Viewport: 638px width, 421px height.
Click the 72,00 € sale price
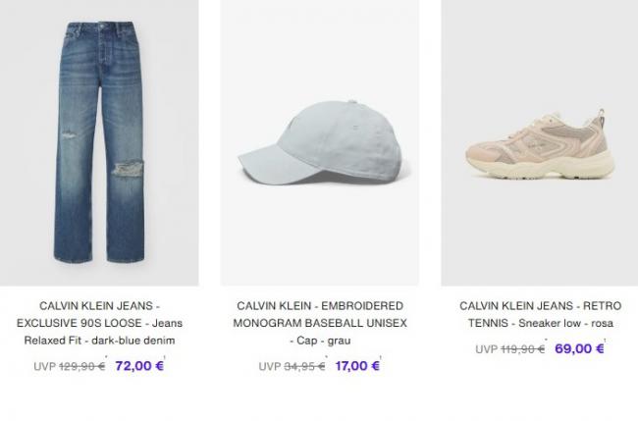click(x=139, y=366)
